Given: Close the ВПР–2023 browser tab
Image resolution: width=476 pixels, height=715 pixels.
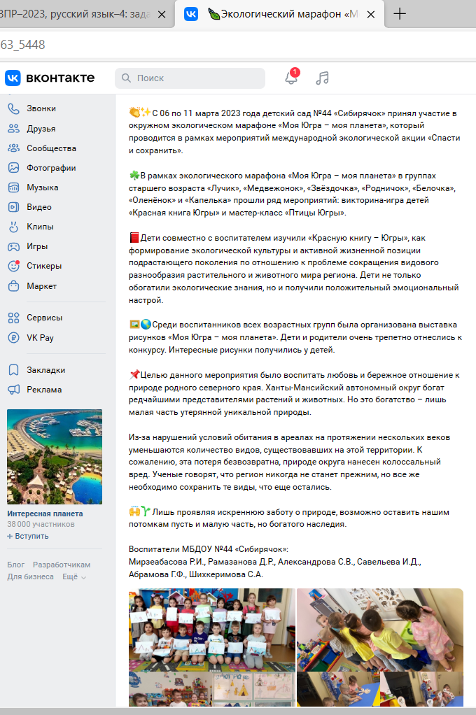Looking at the screenshot, I should (162, 15).
